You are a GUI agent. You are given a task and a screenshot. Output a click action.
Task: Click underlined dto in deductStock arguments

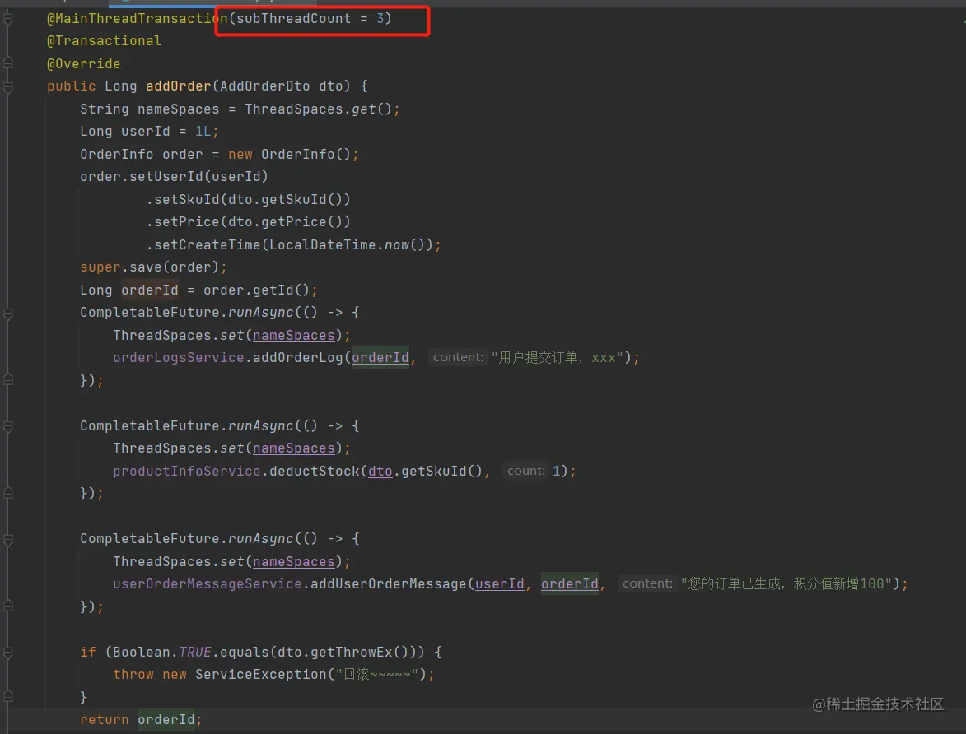tap(380, 471)
